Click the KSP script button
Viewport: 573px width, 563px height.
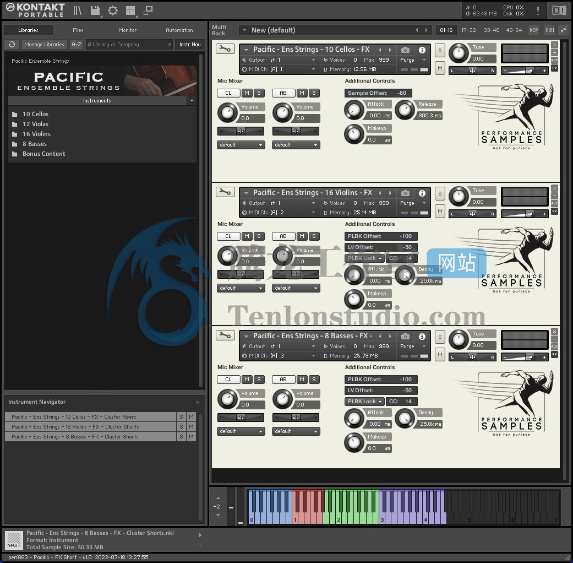click(x=533, y=30)
